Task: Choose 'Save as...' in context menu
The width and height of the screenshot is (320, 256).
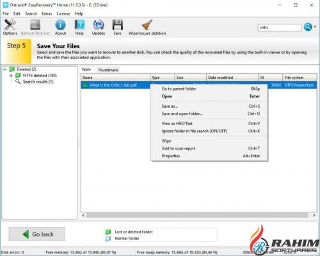Action: tap(209, 106)
